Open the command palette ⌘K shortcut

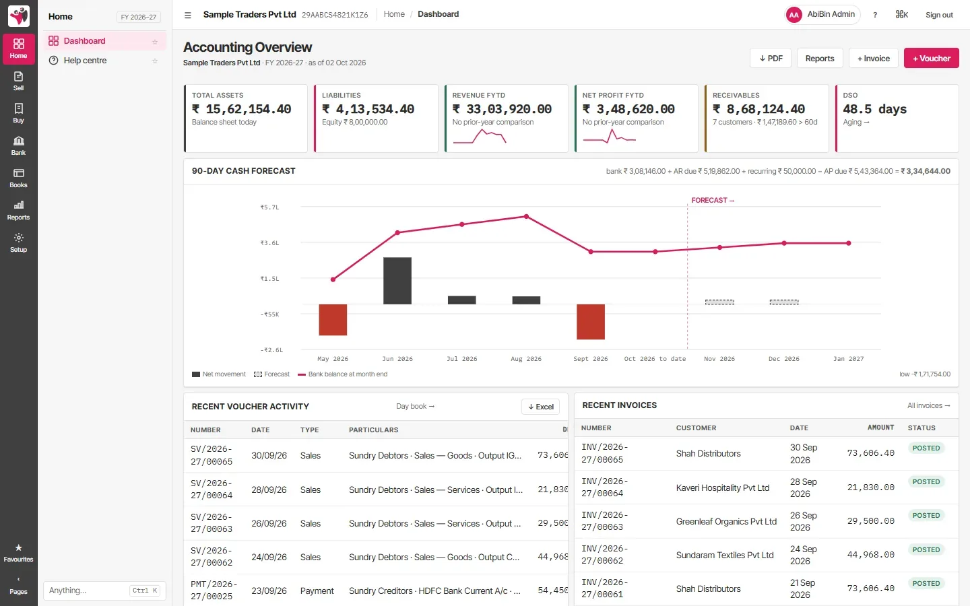point(902,15)
